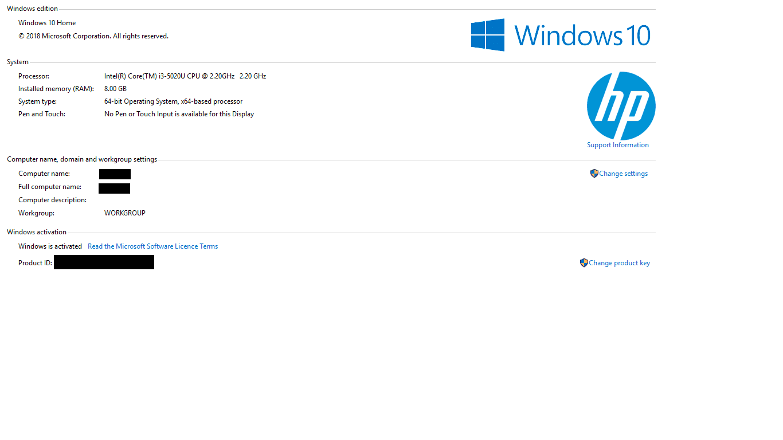
Task: Click the Windows activation section heading
Action: [x=37, y=232]
